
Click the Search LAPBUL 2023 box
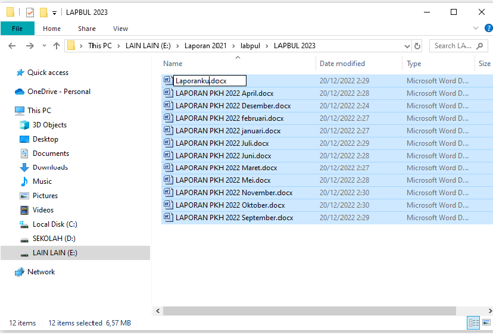[x=458, y=46]
